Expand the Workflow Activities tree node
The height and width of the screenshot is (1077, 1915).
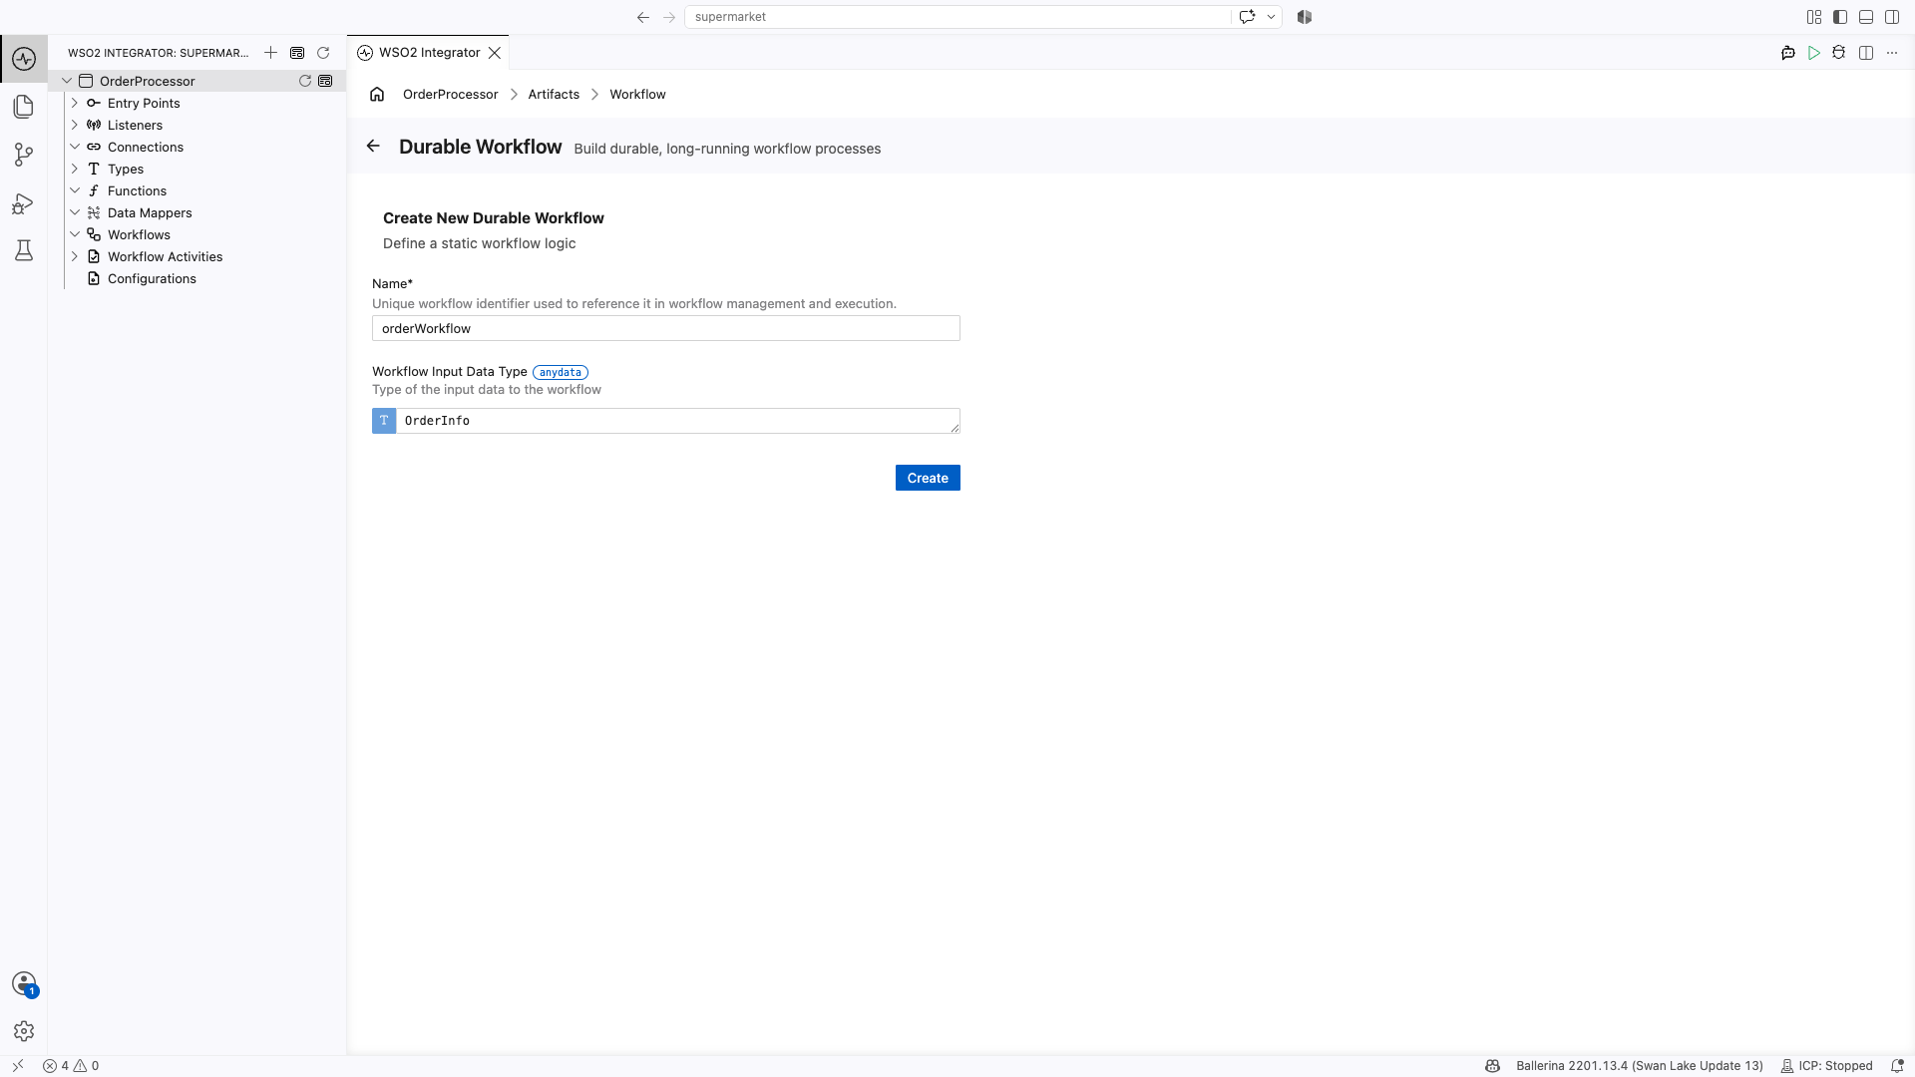(x=75, y=256)
